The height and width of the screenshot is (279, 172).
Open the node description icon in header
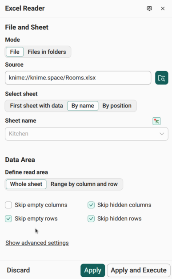tap(149, 8)
